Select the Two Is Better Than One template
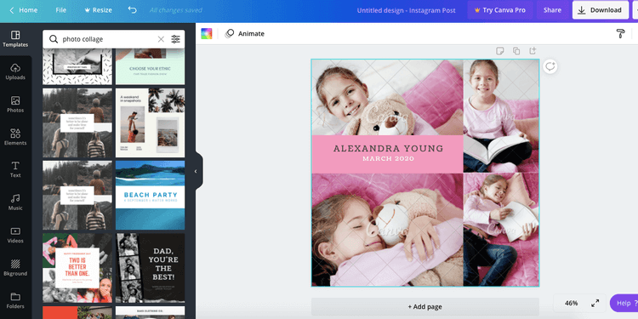 [x=77, y=268]
